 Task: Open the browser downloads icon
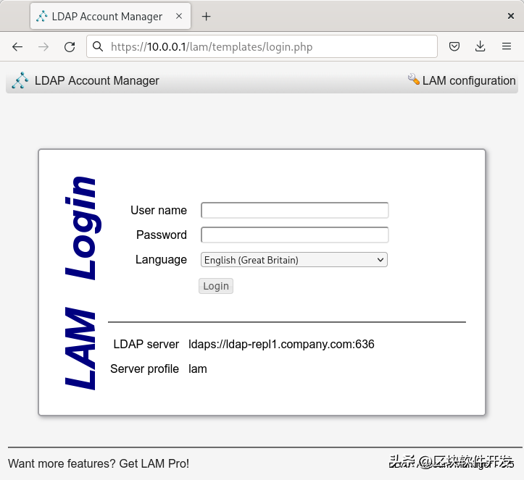point(481,46)
